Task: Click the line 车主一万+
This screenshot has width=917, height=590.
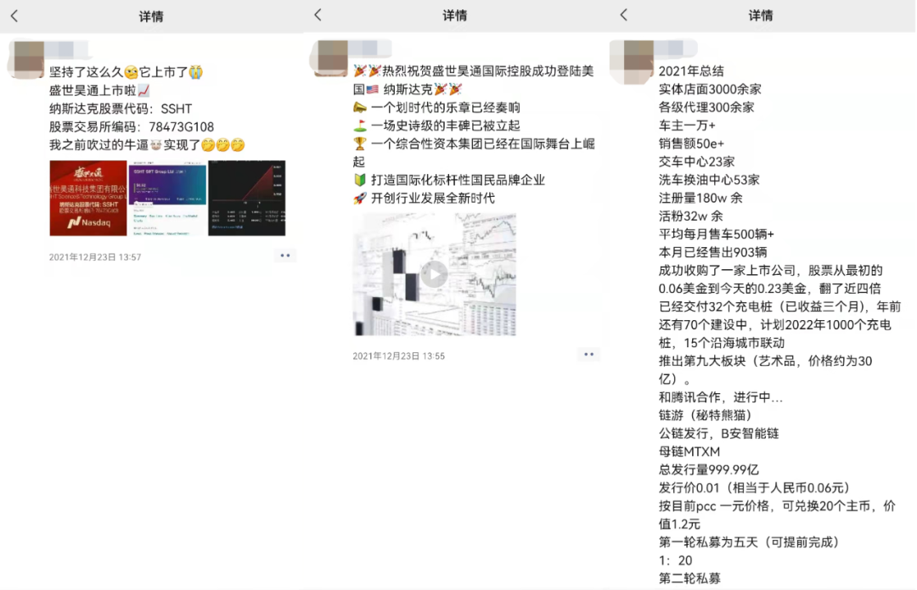Action: pos(687,126)
